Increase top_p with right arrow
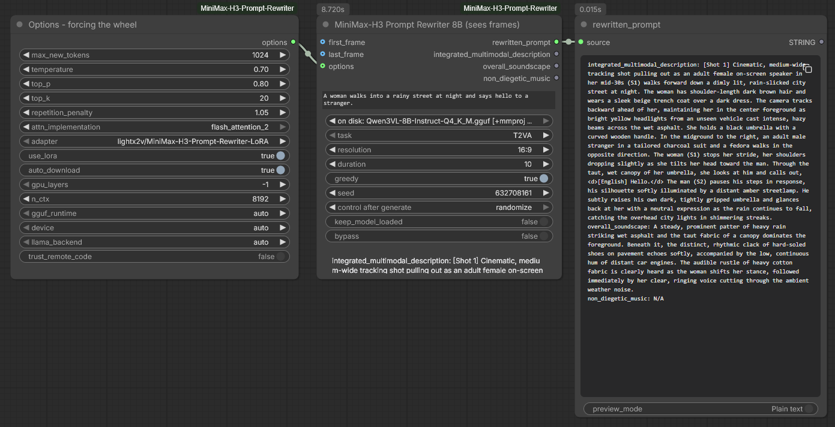The image size is (835, 427). 282,84
